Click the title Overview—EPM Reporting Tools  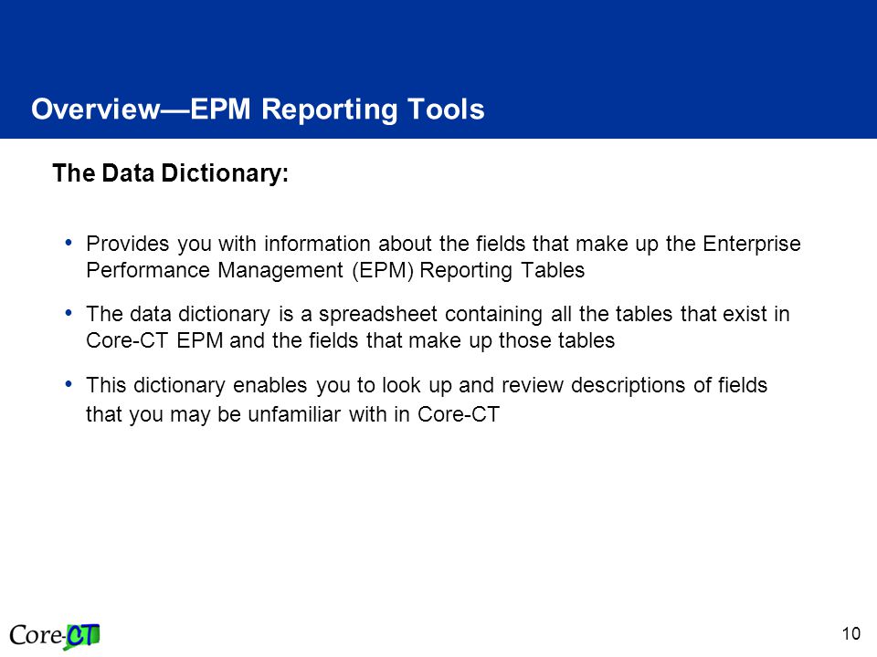(x=258, y=109)
